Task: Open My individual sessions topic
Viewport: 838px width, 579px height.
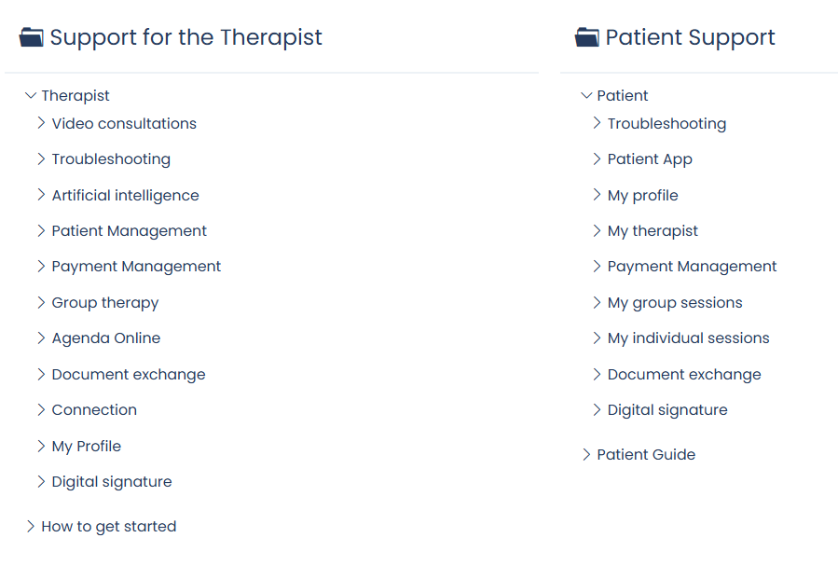Action: [688, 338]
